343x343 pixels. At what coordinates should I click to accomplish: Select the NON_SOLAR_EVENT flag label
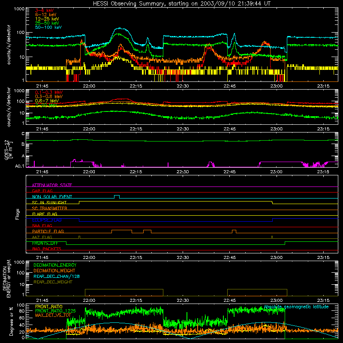(x=52, y=197)
